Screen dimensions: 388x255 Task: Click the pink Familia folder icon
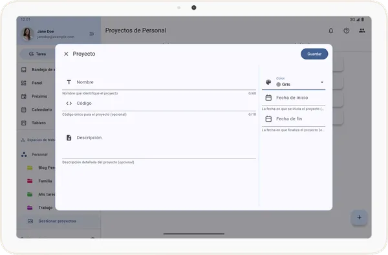(30, 181)
